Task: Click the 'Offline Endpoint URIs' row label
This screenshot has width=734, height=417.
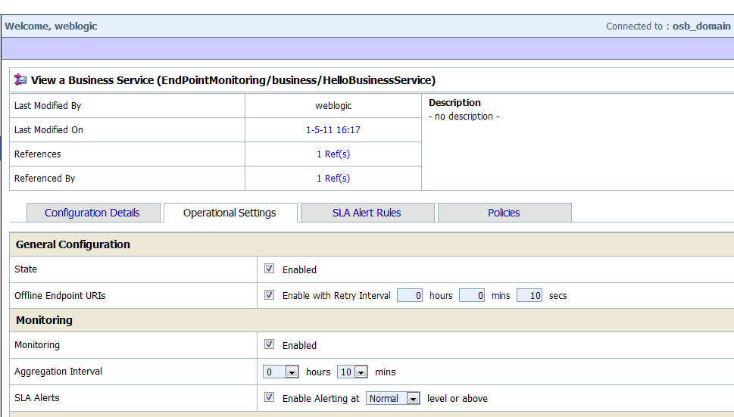Action: point(60,295)
